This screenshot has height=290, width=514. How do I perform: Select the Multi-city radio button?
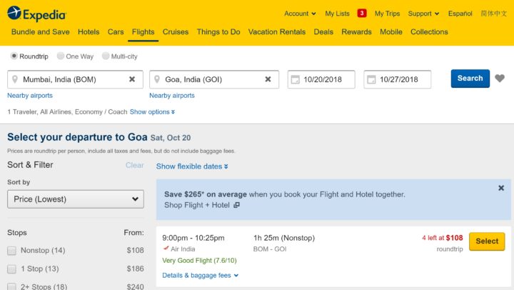point(106,56)
